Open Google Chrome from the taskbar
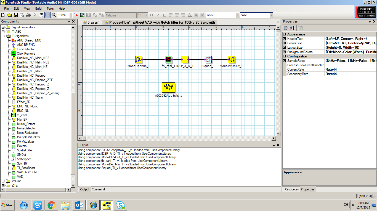The width and height of the screenshot is (377, 211). coord(52,205)
